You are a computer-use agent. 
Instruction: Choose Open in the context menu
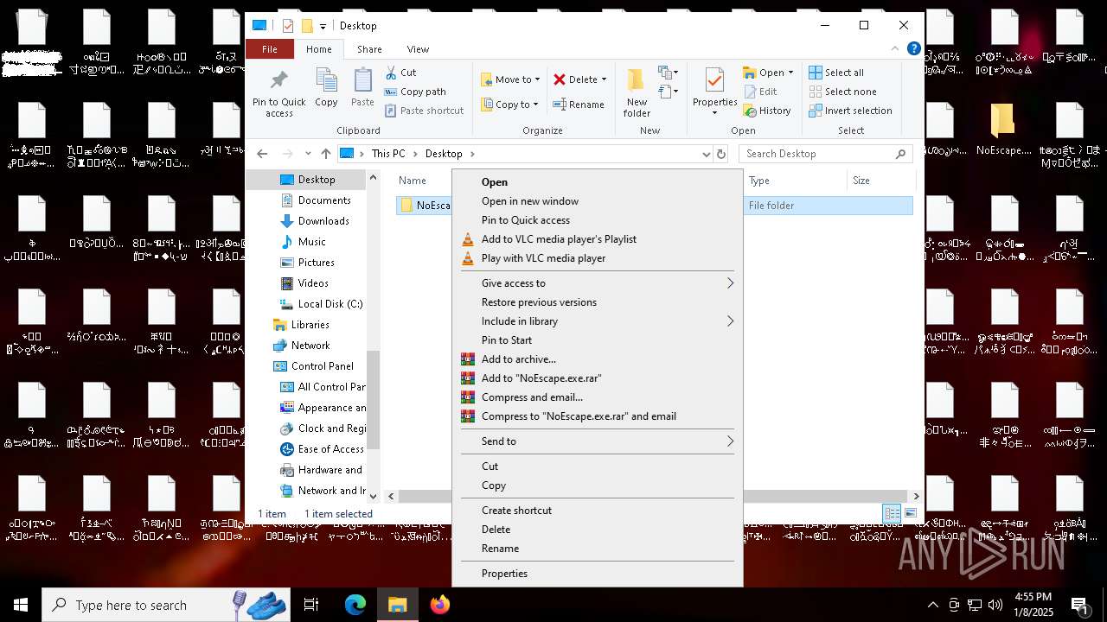[x=597, y=182]
